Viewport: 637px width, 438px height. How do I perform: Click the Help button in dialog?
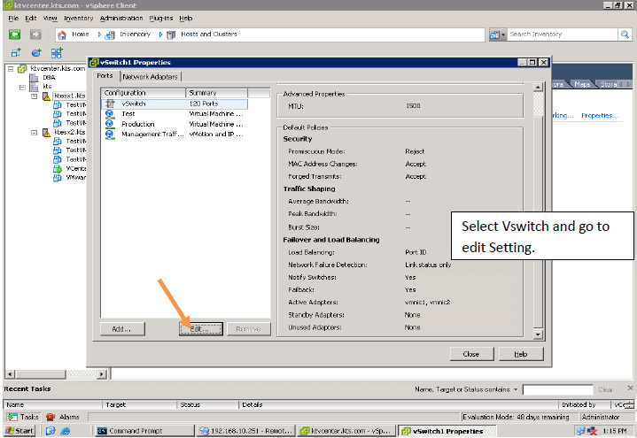pyautogui.click(x=521, y=354)
